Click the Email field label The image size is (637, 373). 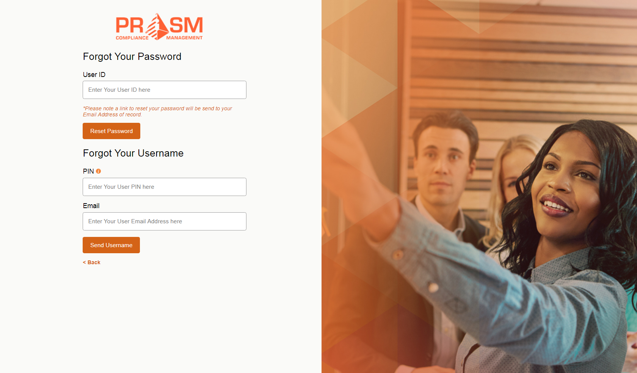tap(91, 206)
